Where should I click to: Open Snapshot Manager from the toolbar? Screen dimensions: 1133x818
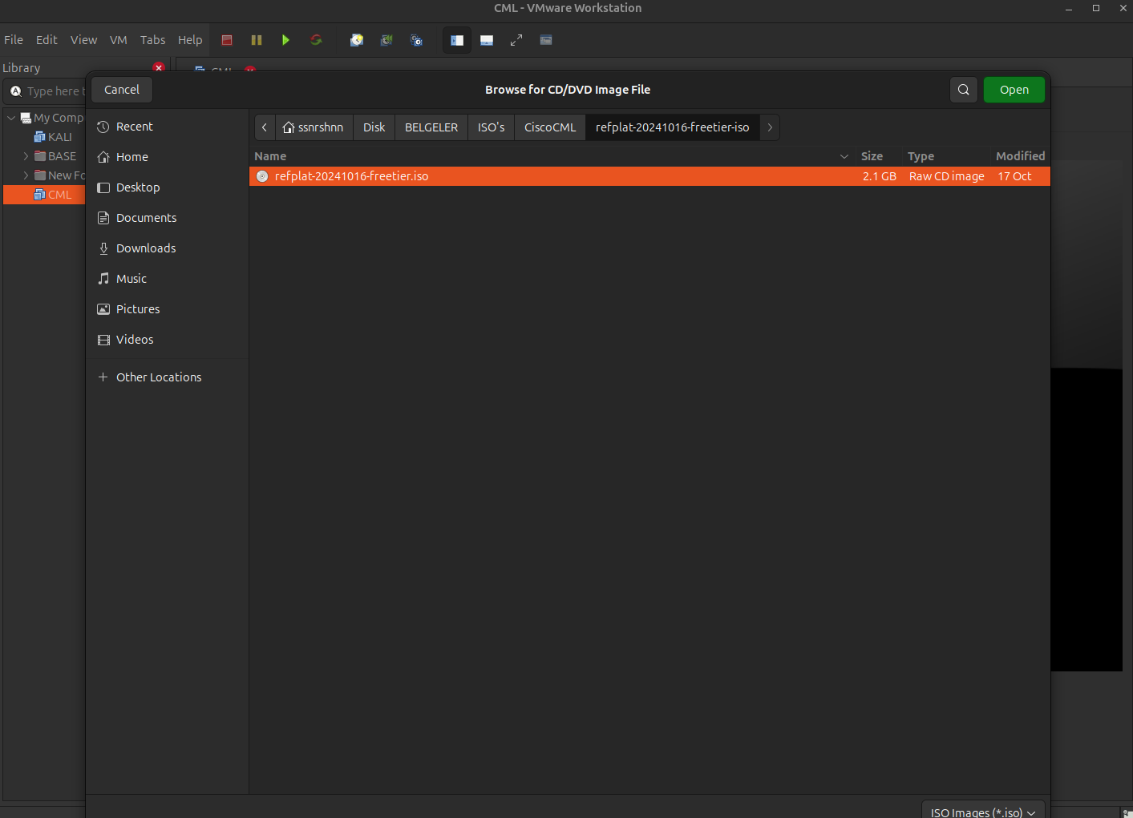coord(416,40)
